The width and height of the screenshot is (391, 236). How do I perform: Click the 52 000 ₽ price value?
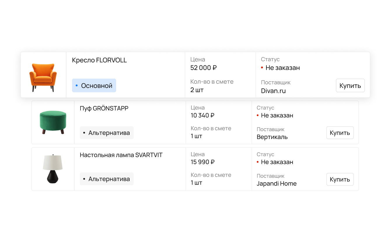pos(203,68)
